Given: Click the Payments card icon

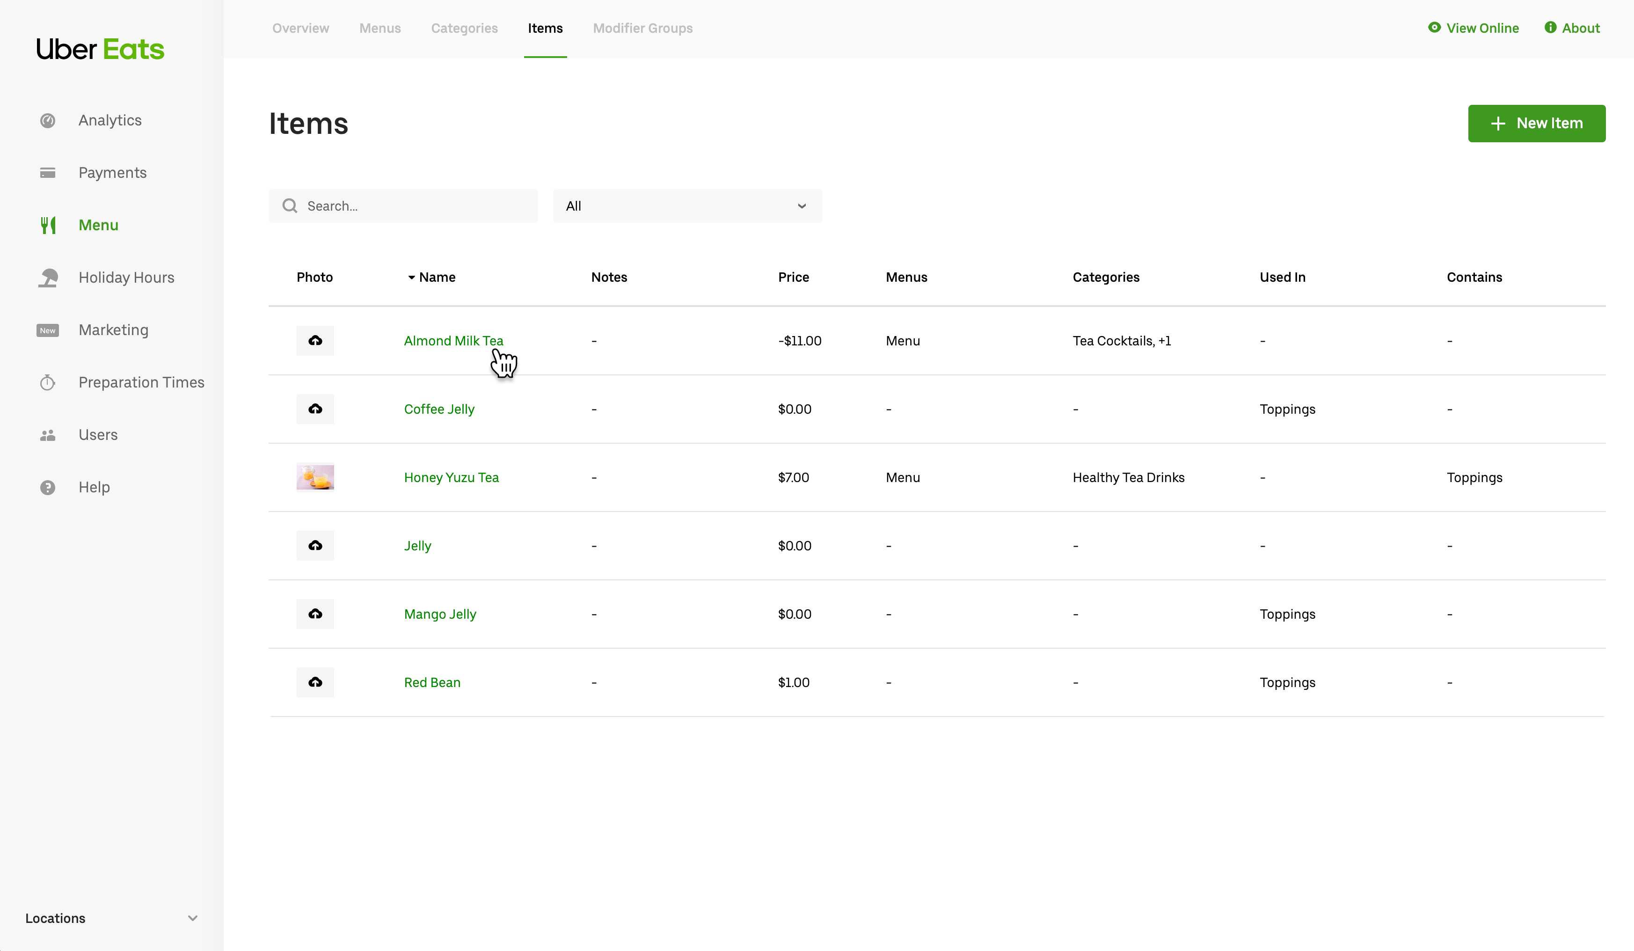Looking at the screenshot, I should tap(47, 173).
